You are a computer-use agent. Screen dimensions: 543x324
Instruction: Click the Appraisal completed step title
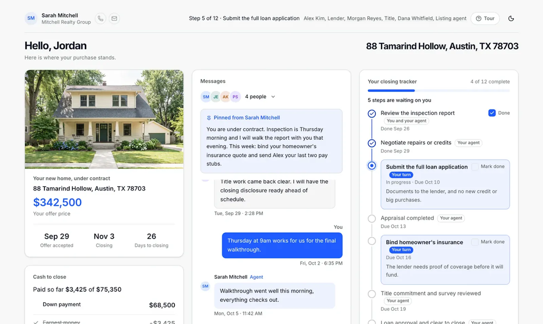[407, 218]
